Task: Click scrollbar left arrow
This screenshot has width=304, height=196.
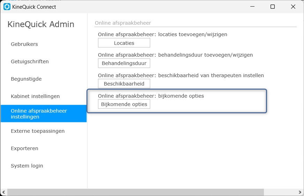Action: (3, 192)
